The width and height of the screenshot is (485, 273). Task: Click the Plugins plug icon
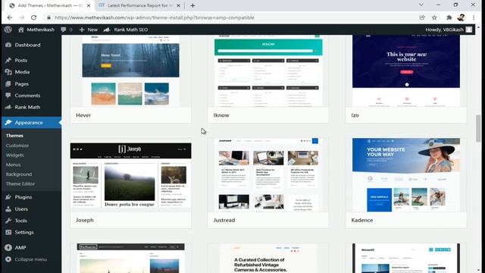(x=8, y=197)
